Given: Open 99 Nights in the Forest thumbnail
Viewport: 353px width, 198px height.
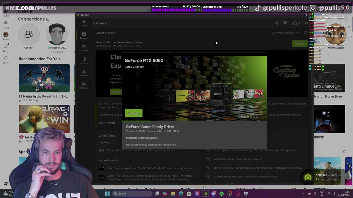Looking at the screenshot, I should 44,78.
